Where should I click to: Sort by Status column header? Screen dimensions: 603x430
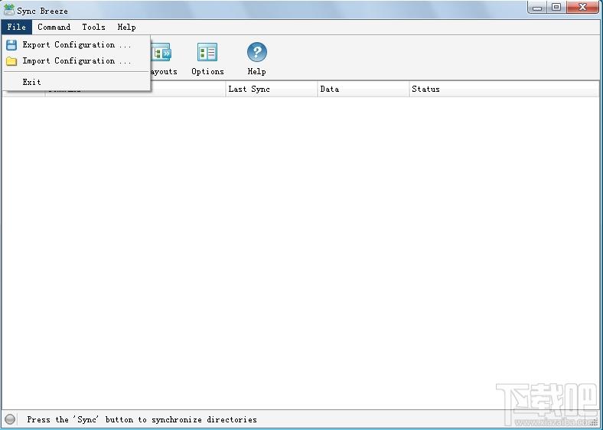pyautogui.click(x=504, y=89)
